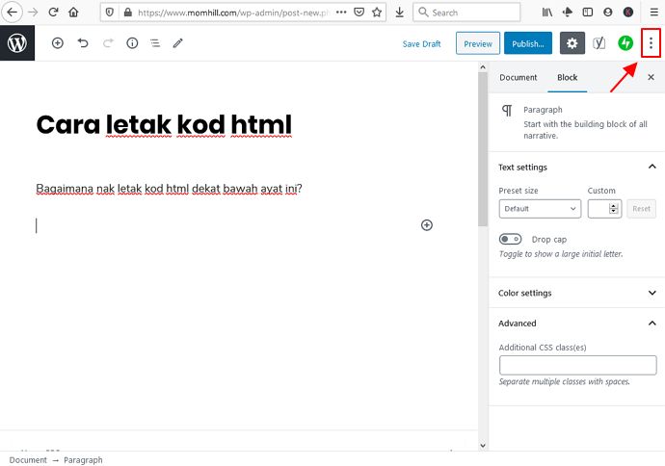The height and width of the screenshot is (466, 665).
Task: Open the Jetpack green icon
Action: coord(625,42)
